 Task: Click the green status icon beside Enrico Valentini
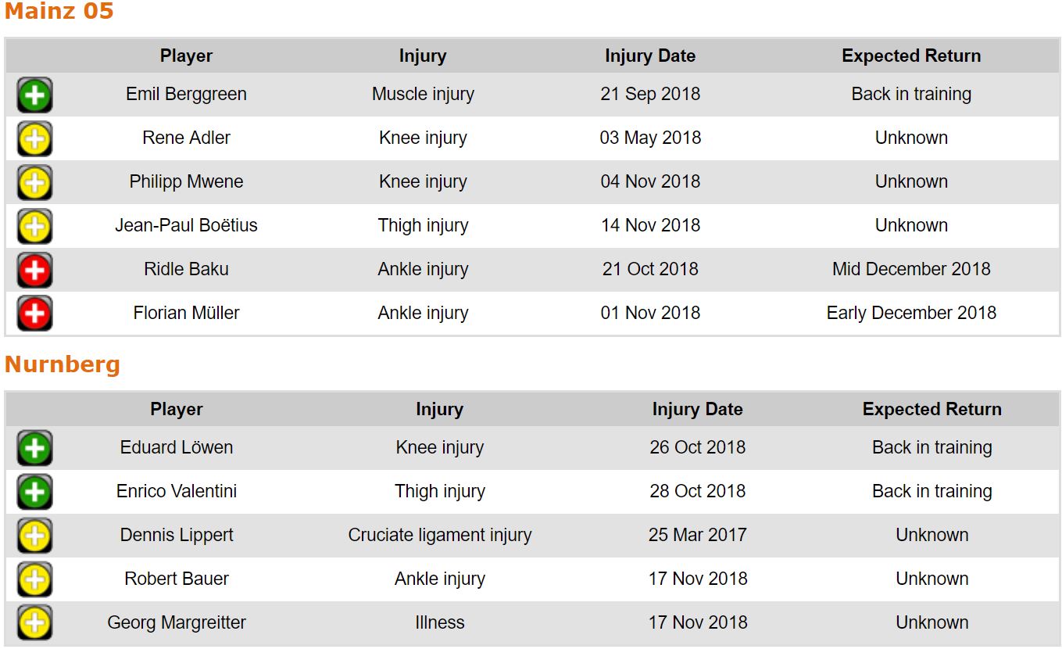(x=34, y=493)
